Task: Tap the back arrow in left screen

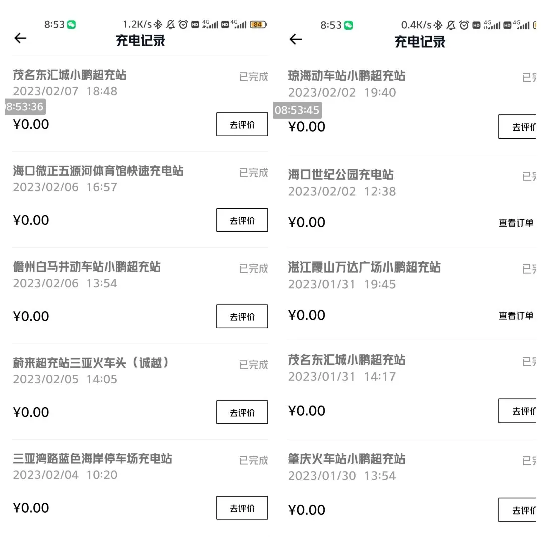Action: click(x=20, y=38)
